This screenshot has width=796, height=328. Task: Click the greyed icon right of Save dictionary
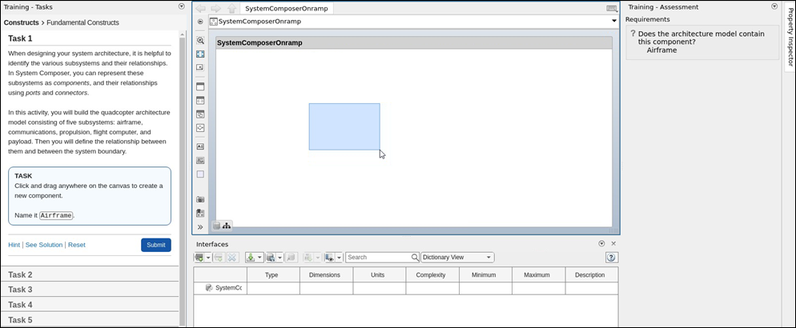coord(291,258)
